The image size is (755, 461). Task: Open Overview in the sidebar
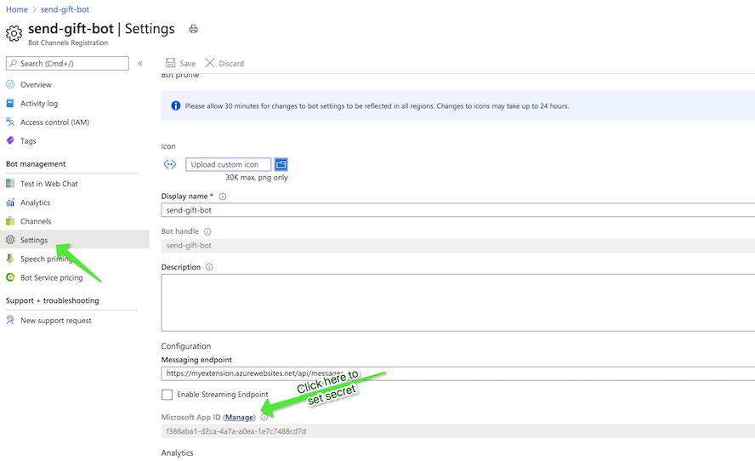pyautogui.click(x=36, y=84)
